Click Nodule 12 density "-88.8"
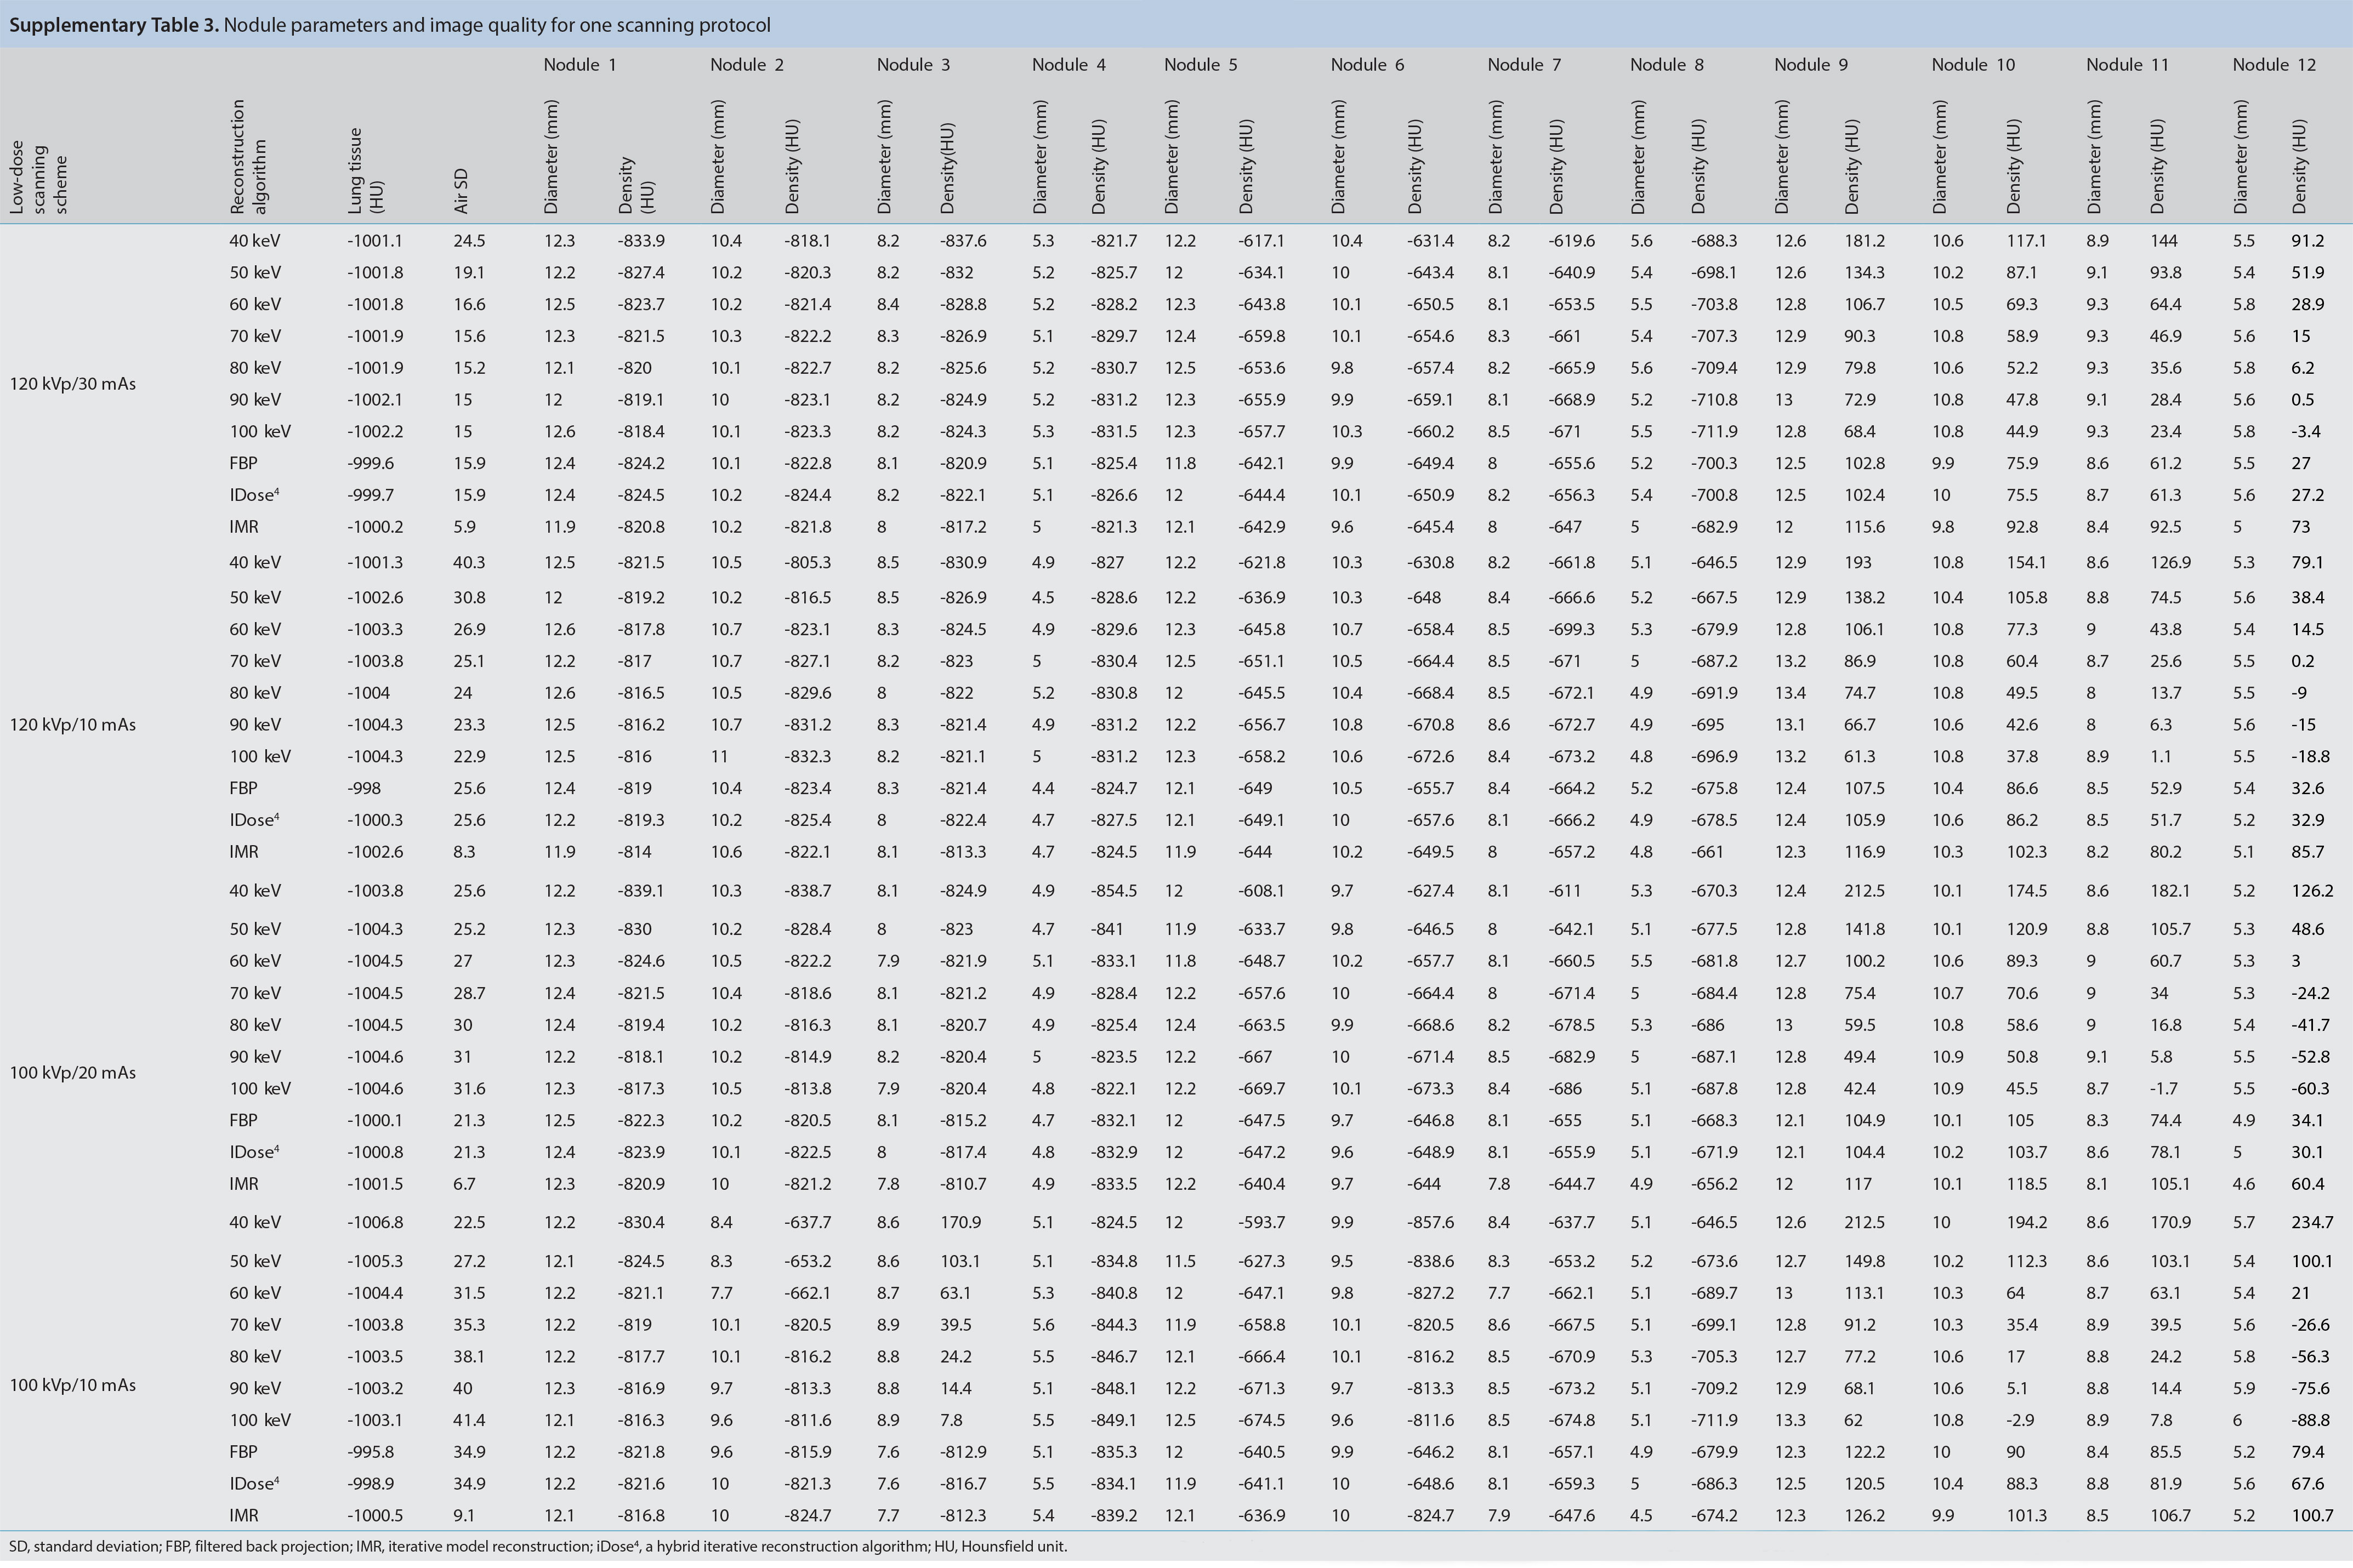Image resolution: width=2353 pixels, height=1568 pixels. click(2310, 1420)
